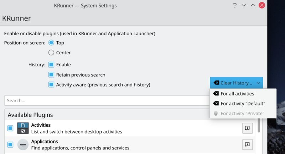Image resolution: width=285 pixels, height=154 pixels.
Task: Disable the history Enable checkbox
Action: pyautogui.click(x=51, y=65)
